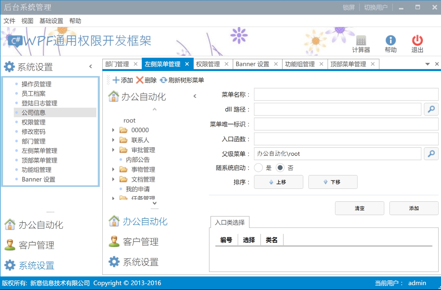Expand the 文档管理 tree node arrow
This screenshot has height=290, width=441.
click(113, 179)
